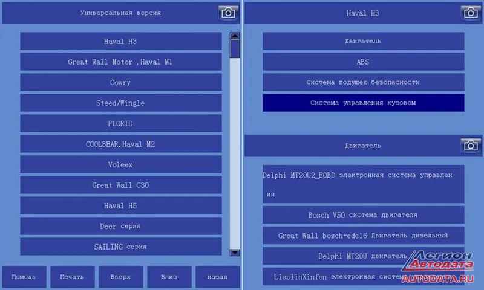
Task: Click the scrollbar up arrow
Action: pyautogui.click(x=235, y=36)
